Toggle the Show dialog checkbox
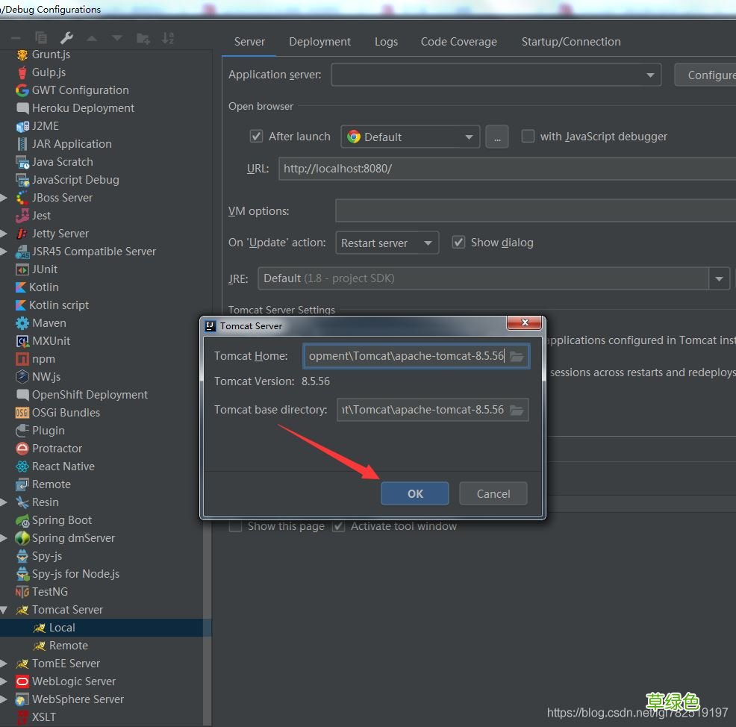The height and width of the screenshot is (727, 736). [458, 243]
